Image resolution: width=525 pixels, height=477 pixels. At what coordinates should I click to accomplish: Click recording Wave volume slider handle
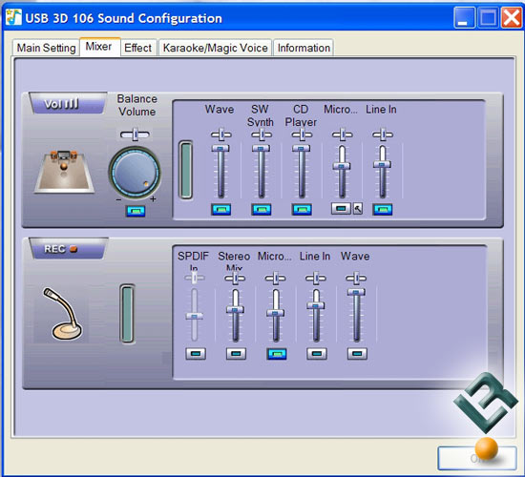(x=356, y=292)
